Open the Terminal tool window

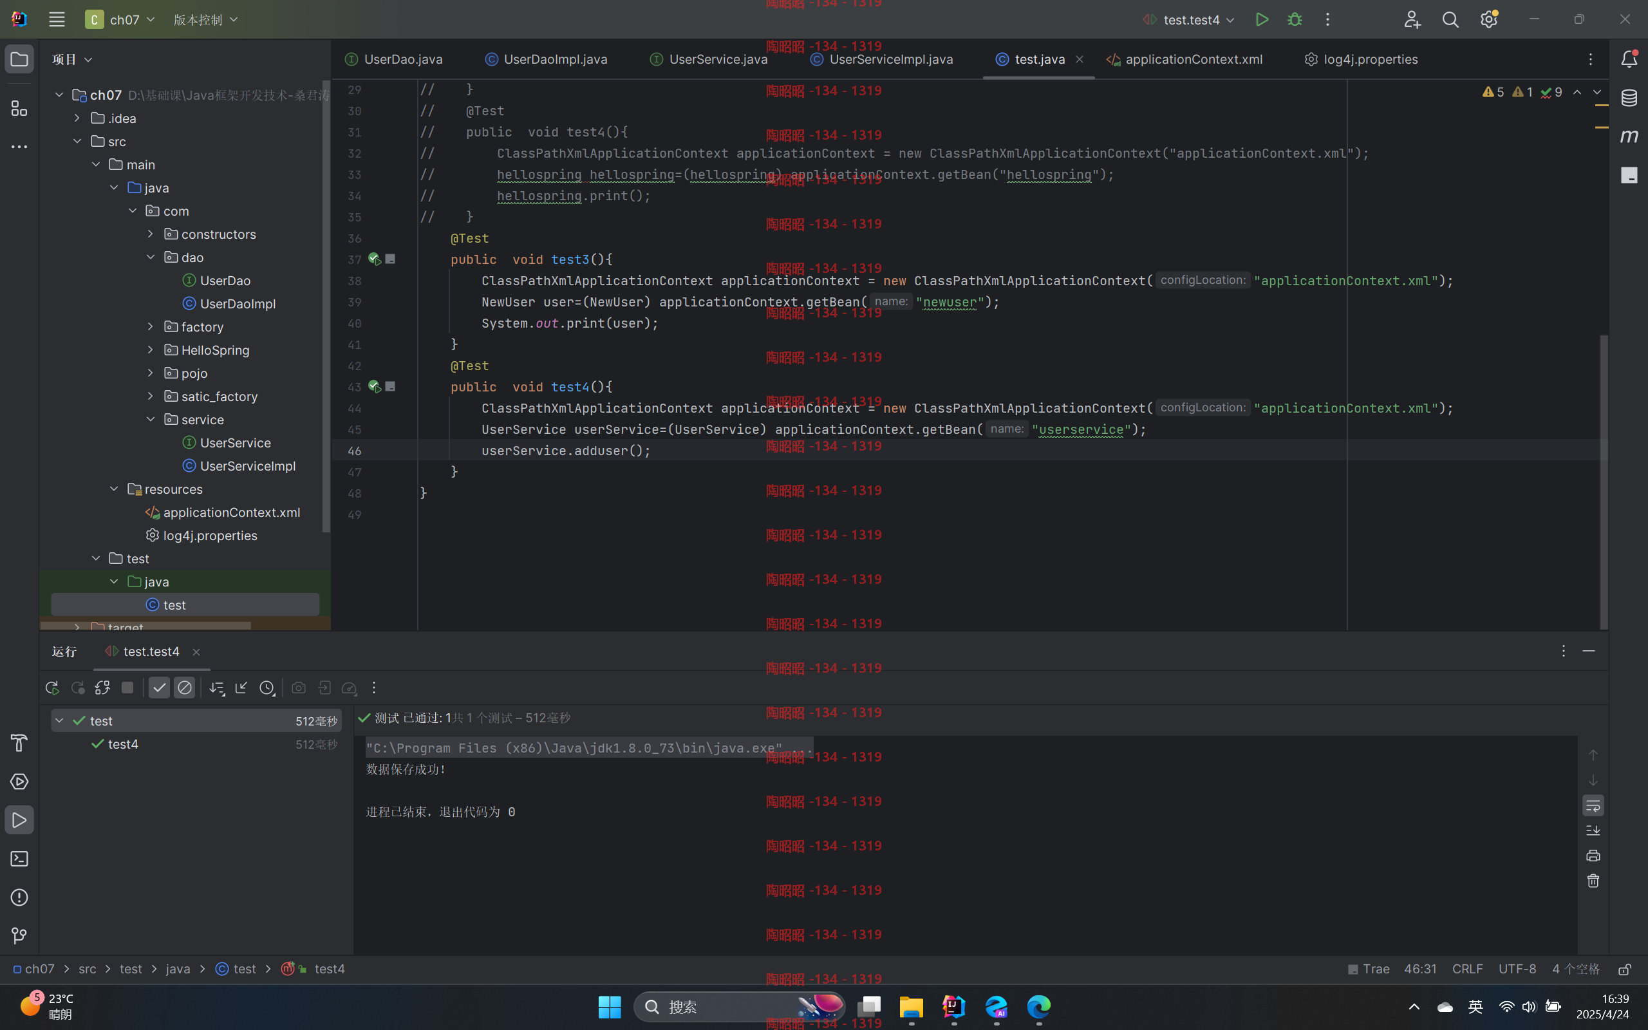click(x=19, y=859)
